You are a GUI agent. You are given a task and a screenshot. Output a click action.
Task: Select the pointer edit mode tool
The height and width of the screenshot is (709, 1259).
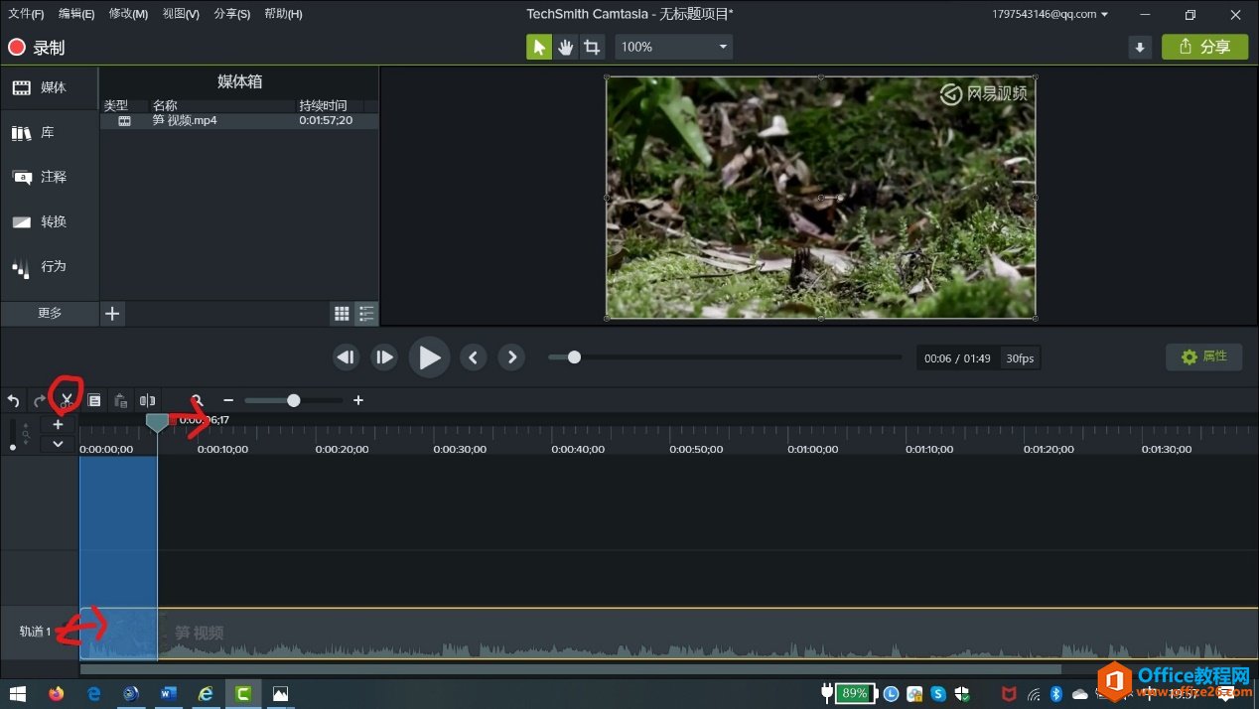pos(539,47)
